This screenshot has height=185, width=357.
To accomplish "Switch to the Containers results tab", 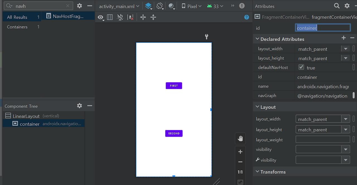I will (x=17, y=27).
